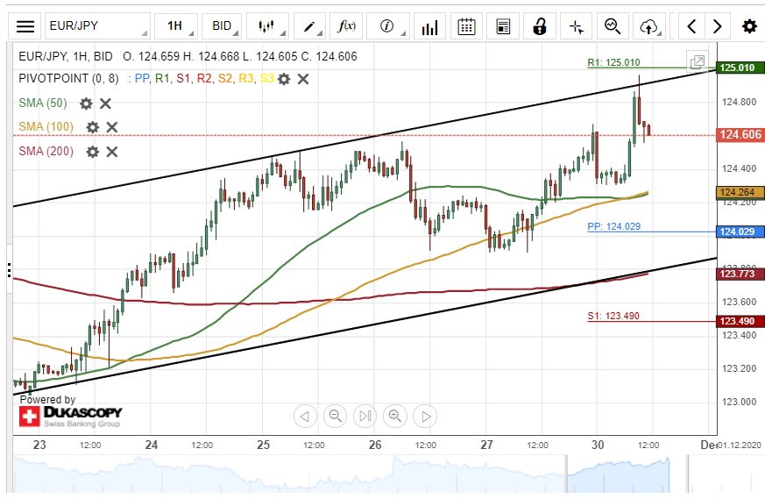
Task: Click the bar chart volume icon
Action: tap(429, 26)
